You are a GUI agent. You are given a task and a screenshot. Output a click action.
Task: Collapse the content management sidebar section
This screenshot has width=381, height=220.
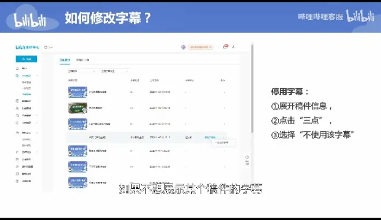(37, 76)
